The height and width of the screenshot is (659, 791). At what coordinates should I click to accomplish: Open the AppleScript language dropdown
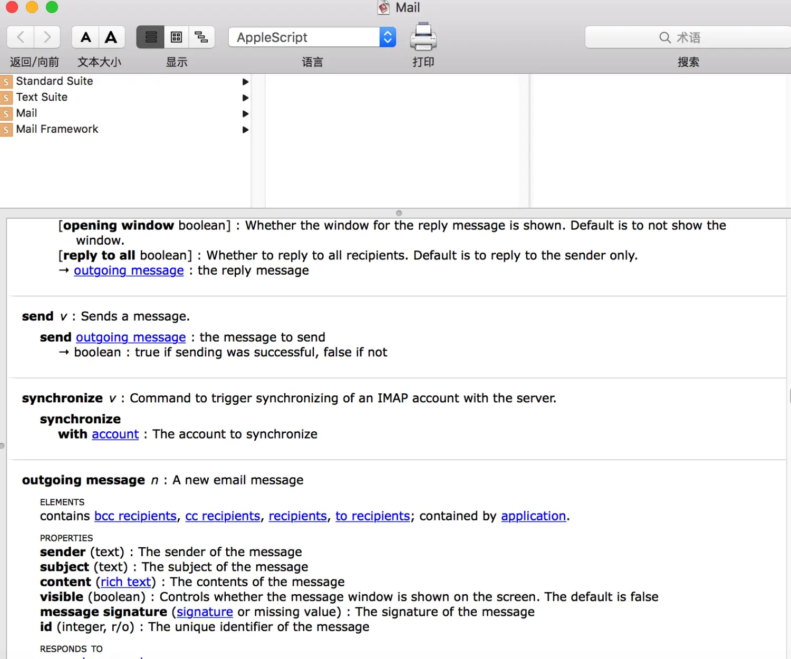coord(312,37)
